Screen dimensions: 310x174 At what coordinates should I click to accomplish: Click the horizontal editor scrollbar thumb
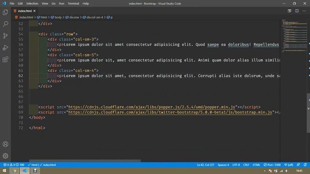click(x=85, y=161)
